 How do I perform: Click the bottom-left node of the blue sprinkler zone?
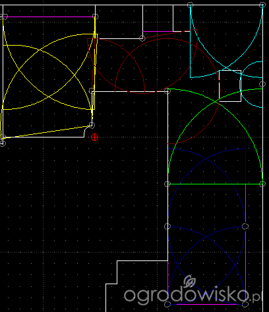click(167, 304)
